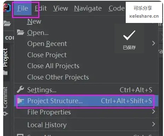
Task: Open the View menu
Action: 61,8
